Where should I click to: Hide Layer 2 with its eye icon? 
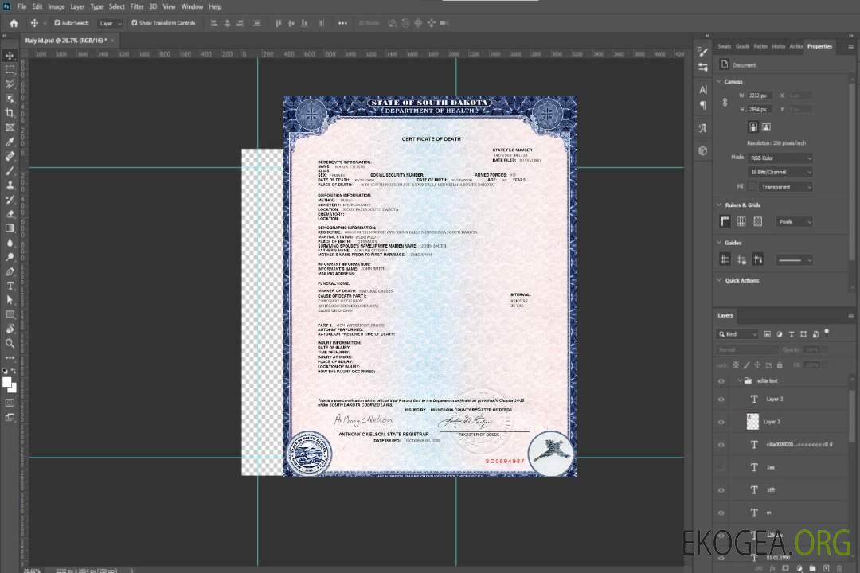click(721, 400)
